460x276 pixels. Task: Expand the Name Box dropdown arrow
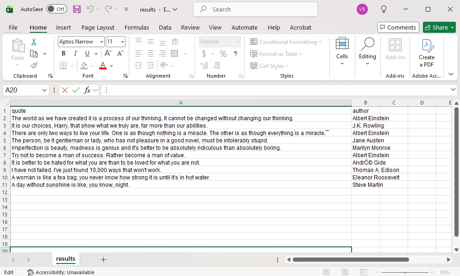coord(44,90)
